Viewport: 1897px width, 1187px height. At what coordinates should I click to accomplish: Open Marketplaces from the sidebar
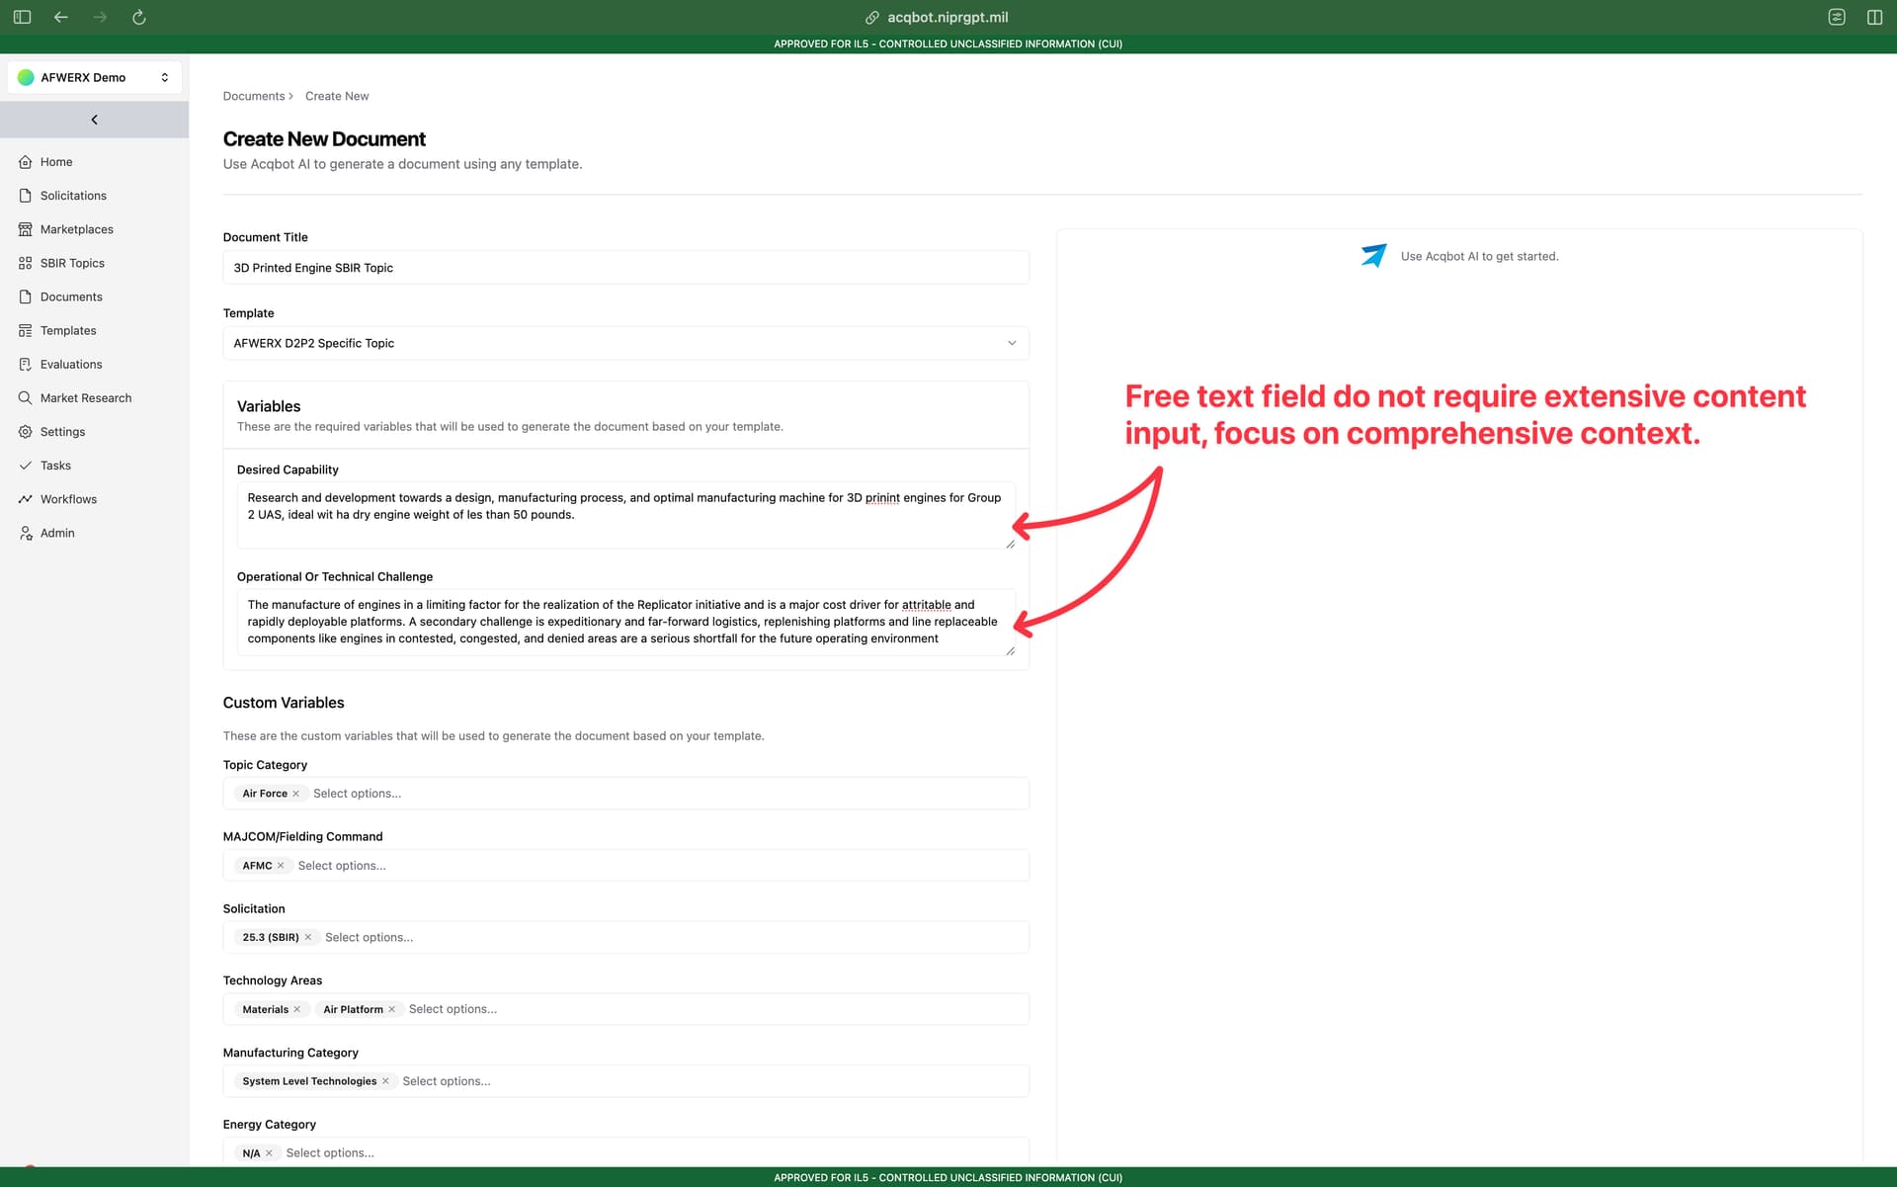pyautogui.click(x=77, y=229)
